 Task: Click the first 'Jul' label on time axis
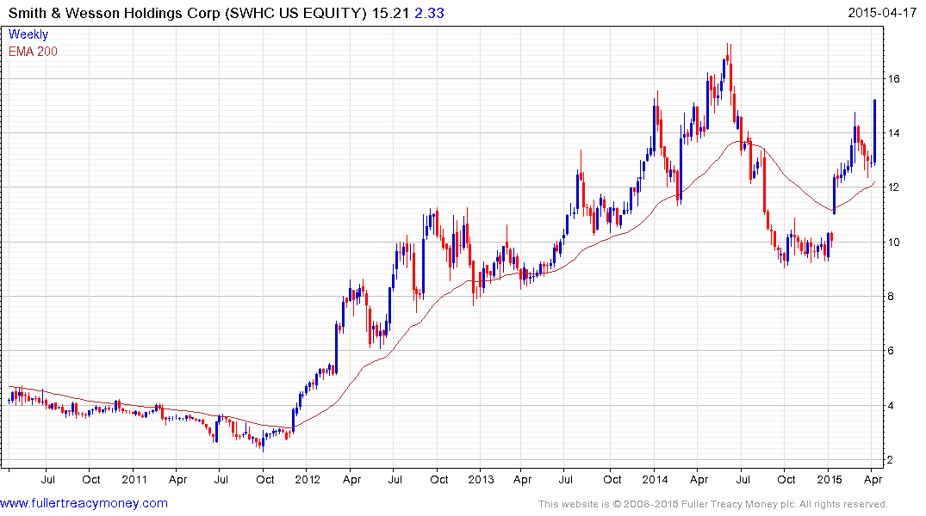pyautogui.click(x=48, y=479)
